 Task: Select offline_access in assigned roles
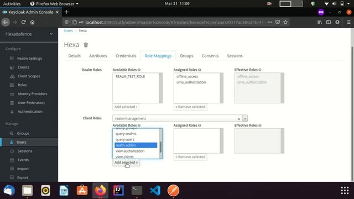point(187,76)
